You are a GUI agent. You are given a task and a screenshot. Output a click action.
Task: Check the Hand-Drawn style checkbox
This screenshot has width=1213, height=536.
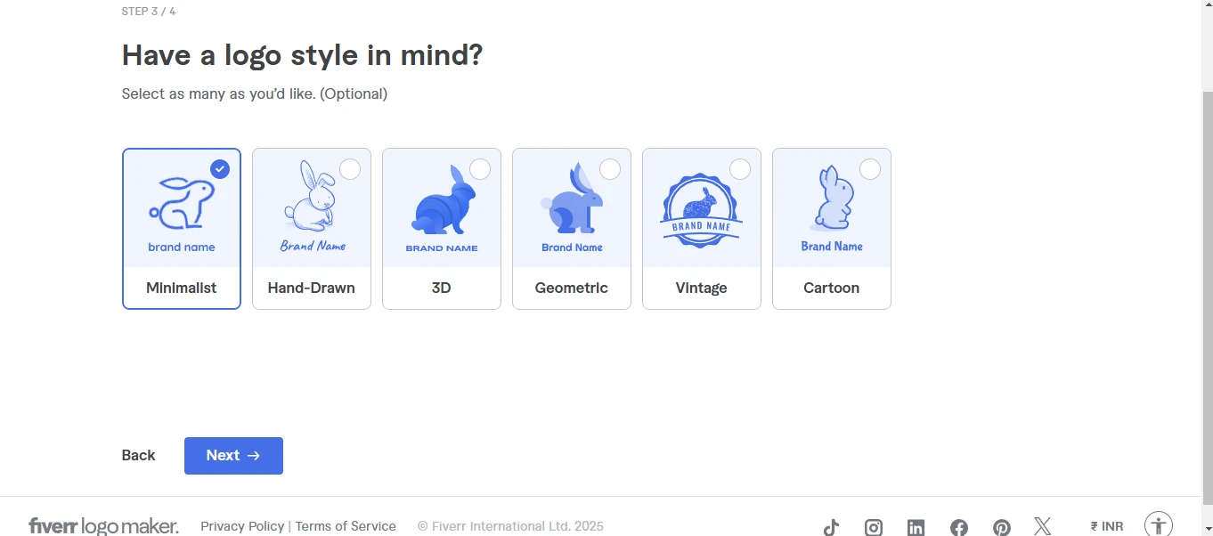[350, 169]
